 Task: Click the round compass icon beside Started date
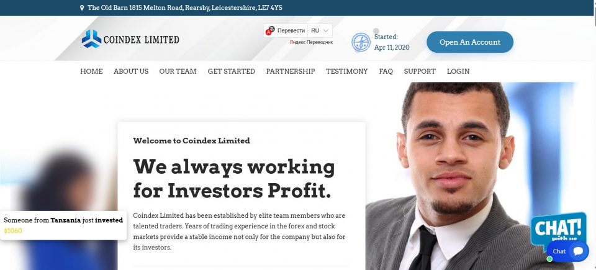coord(361,42)
